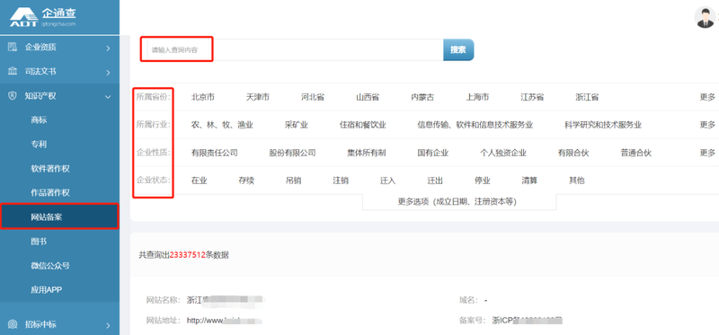The image size is (719, 335).
Task: Filter by industry 住宿和餐饮业
Action: pyautogui.click(x=363, y=125)
